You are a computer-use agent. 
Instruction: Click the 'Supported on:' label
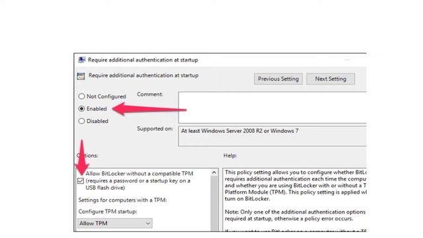pyautogui.click(x=155, y=129)
